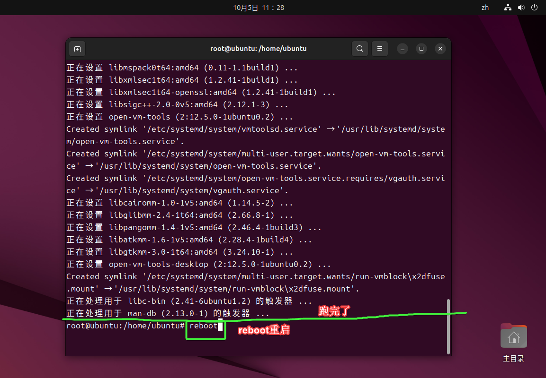Click the line 正在设置 open-vm-tools (2:12.5.0-1ubuntu0.2)
Screen dimensions: 546x378
179,117
